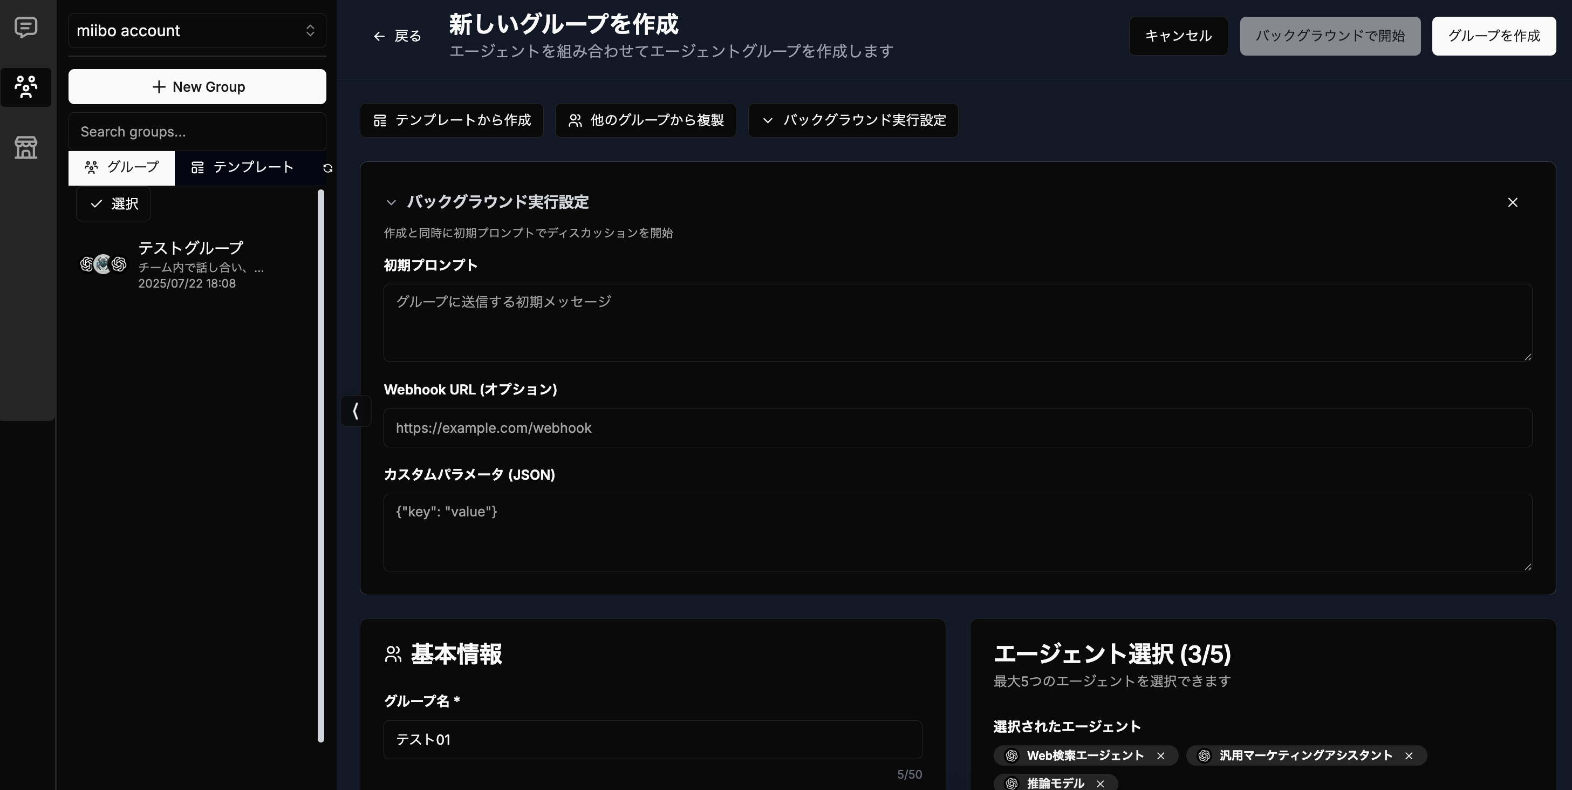Click the Webhook URL (オプション) label
The image size is (1572, 790).
point(470,390)
